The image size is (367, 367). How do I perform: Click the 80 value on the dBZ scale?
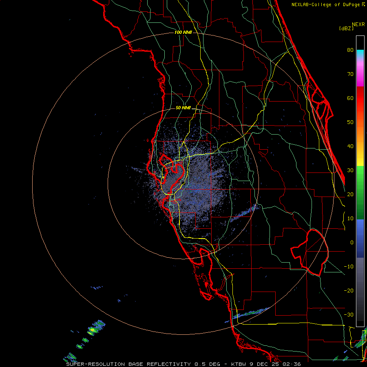pos(350,50)
